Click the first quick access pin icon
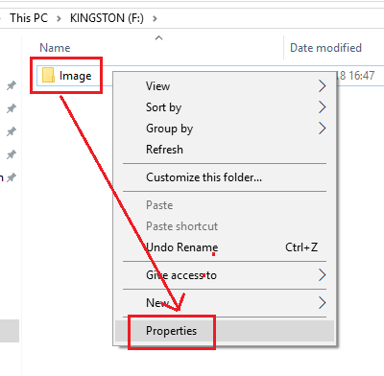 point(12,85)
